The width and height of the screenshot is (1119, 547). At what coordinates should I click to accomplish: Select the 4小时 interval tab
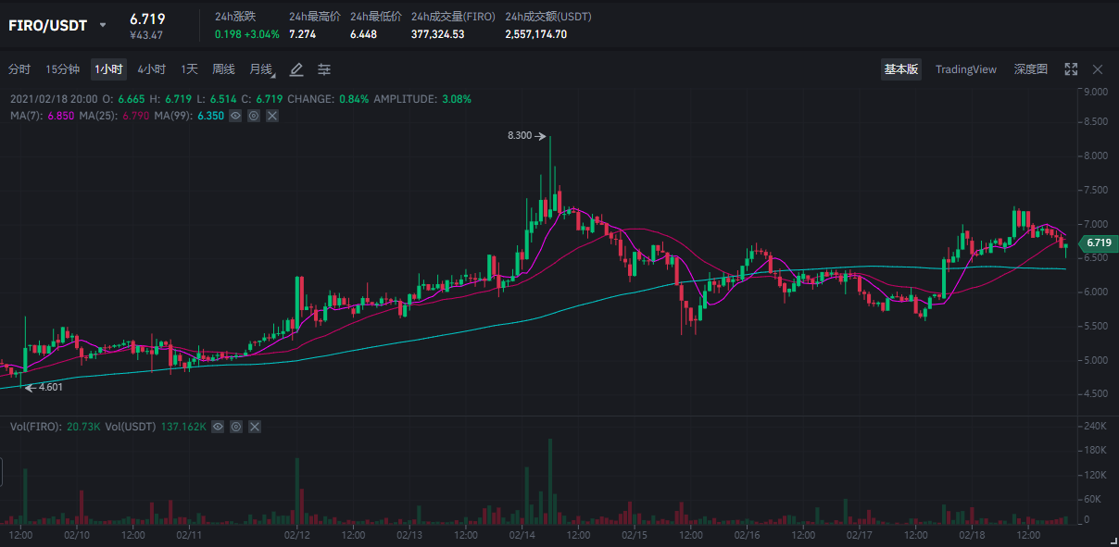151,69
